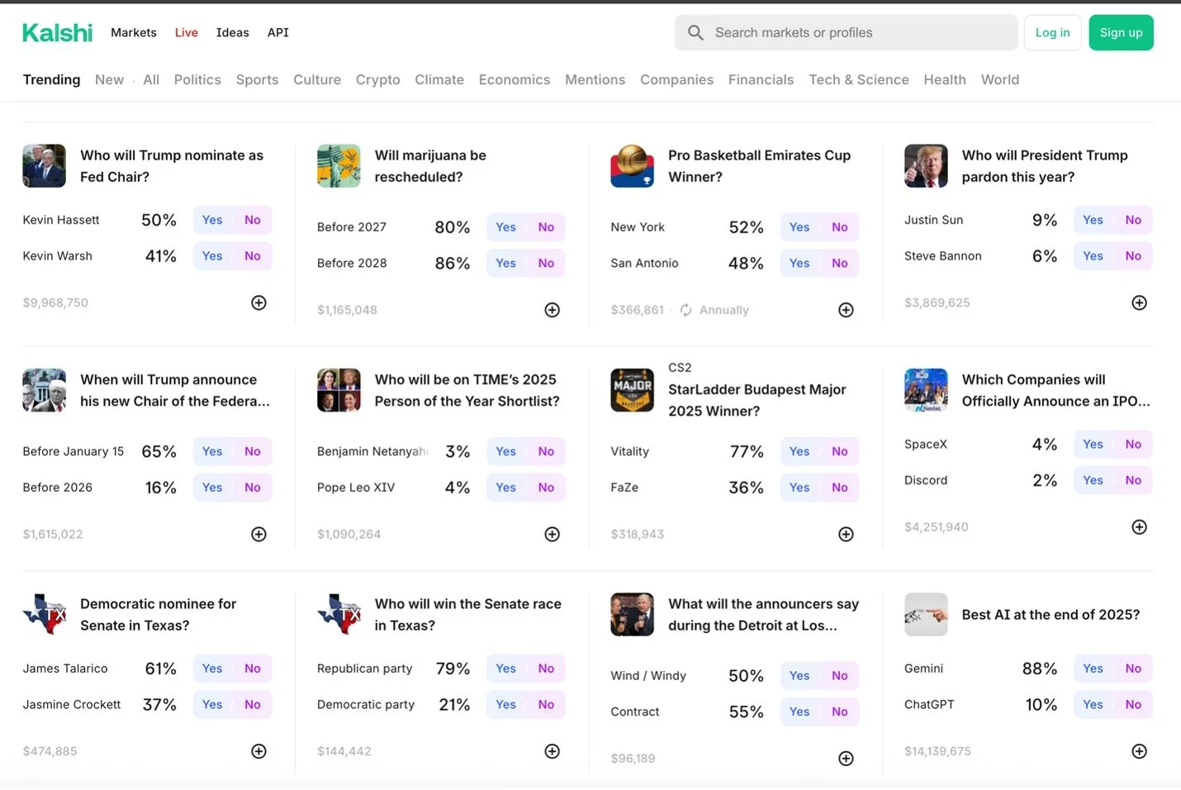The height and width of the screenshot is (790, 1181).
Task: Choose No for Kevin Warsh
Action: coord(253,256)
